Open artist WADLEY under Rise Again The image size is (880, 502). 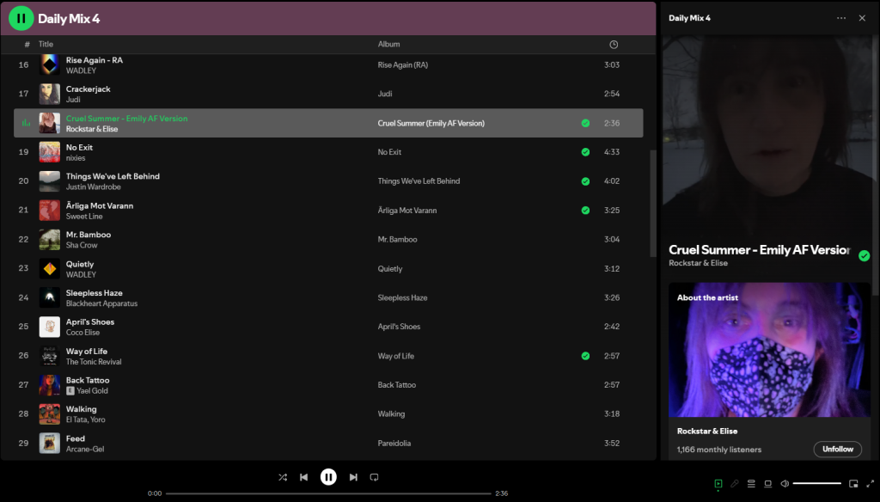coord(81,70)
